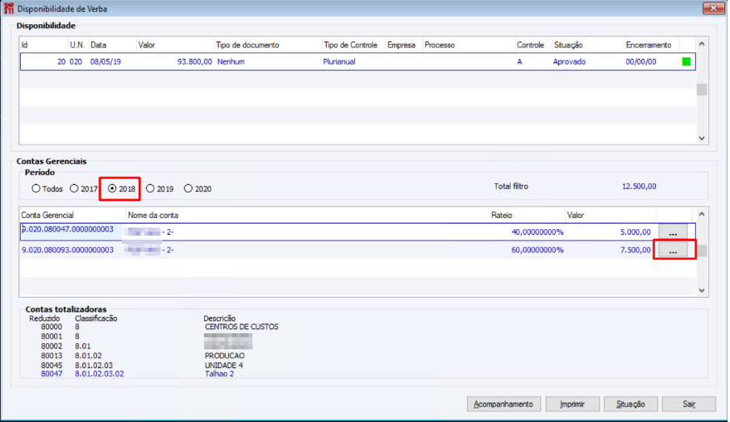This screenshot has width=730, height=422.
Task: Click the U.N. column header
Action: tap(78, 45)
